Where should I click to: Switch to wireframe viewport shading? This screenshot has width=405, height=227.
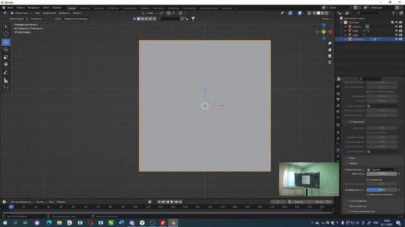pyautogui.click(x=315, y=13)
